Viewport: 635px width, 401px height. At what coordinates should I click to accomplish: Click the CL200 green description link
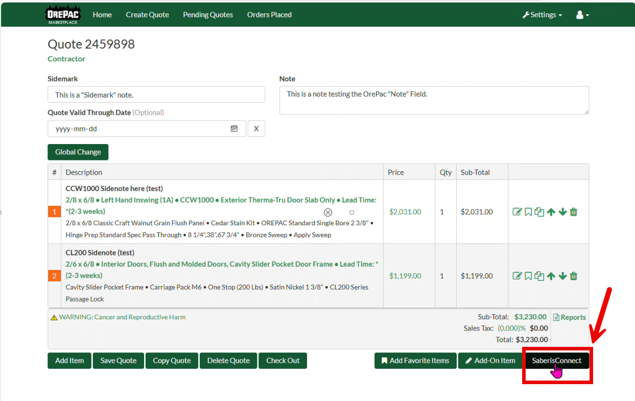(x=222, y=270)
